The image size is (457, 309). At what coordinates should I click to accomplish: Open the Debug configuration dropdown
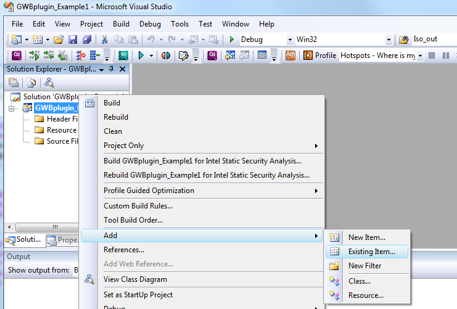(x=290, y=39)
